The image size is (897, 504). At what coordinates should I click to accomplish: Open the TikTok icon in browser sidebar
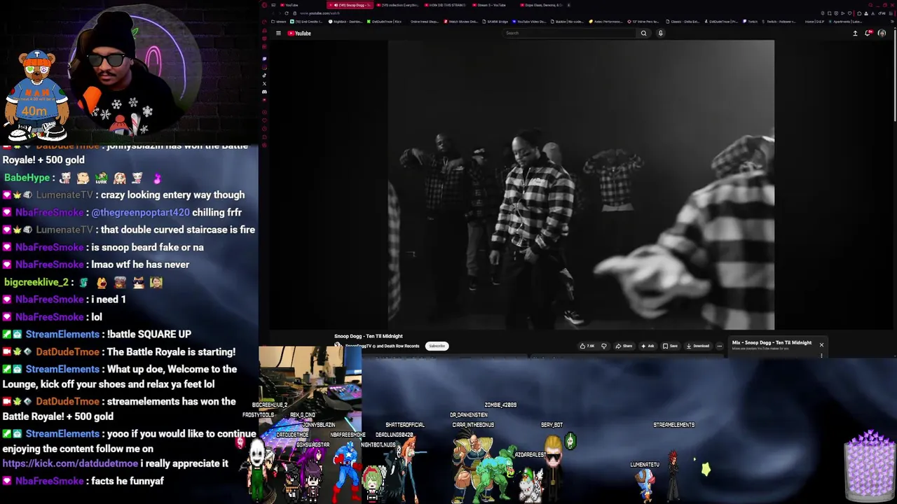point(264,75)
